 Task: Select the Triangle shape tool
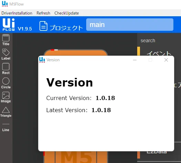(x=6, y=112)
